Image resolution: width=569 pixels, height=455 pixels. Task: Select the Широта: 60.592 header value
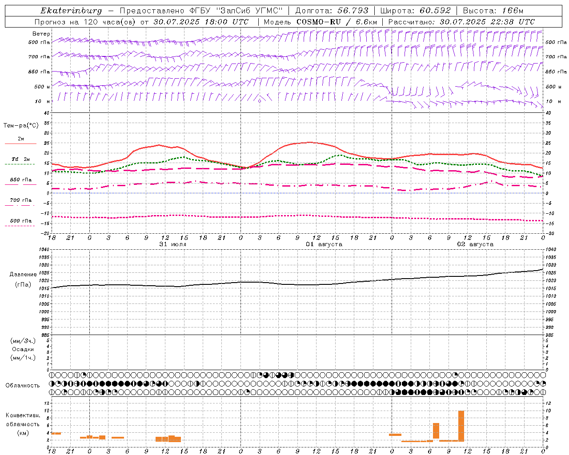415,11
